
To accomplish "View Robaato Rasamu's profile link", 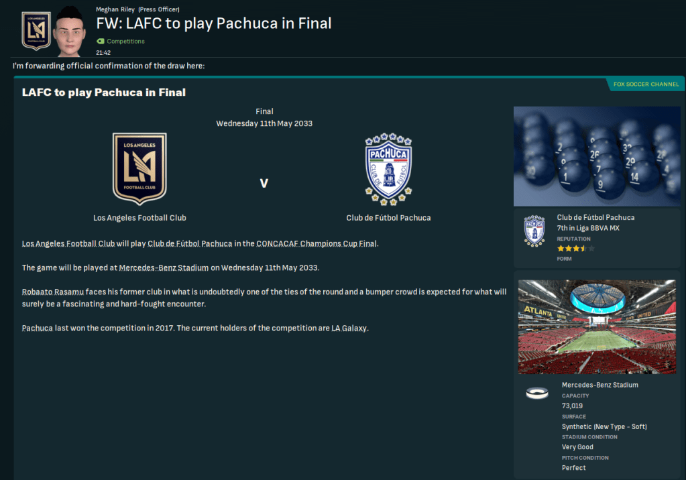I will (53, 292).
